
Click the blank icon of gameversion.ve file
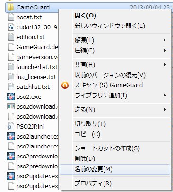point(11,57)
